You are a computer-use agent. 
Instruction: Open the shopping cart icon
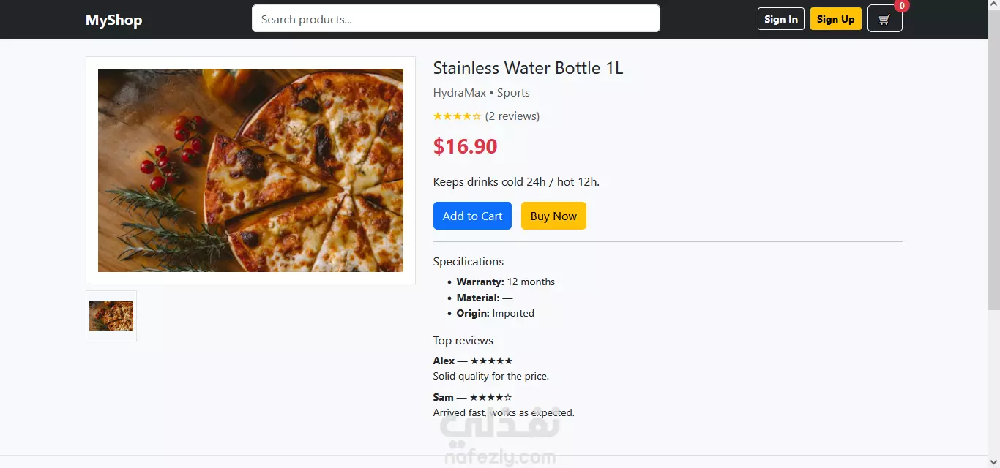point(884,20)
